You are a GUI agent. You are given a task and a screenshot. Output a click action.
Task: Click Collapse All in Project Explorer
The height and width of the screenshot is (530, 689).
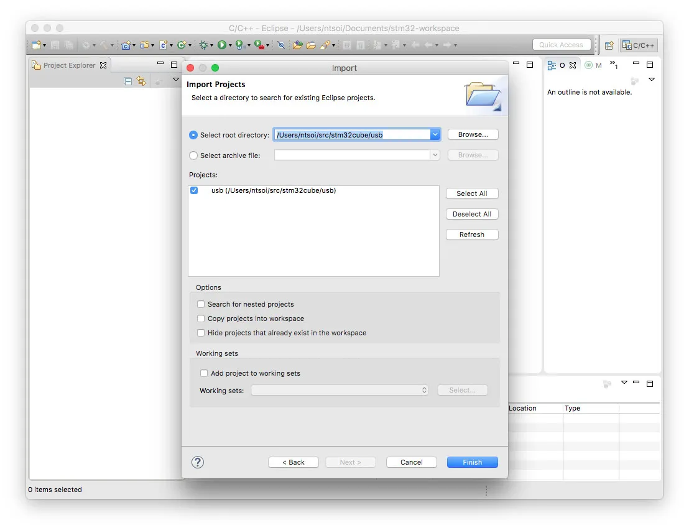[128, 81]
